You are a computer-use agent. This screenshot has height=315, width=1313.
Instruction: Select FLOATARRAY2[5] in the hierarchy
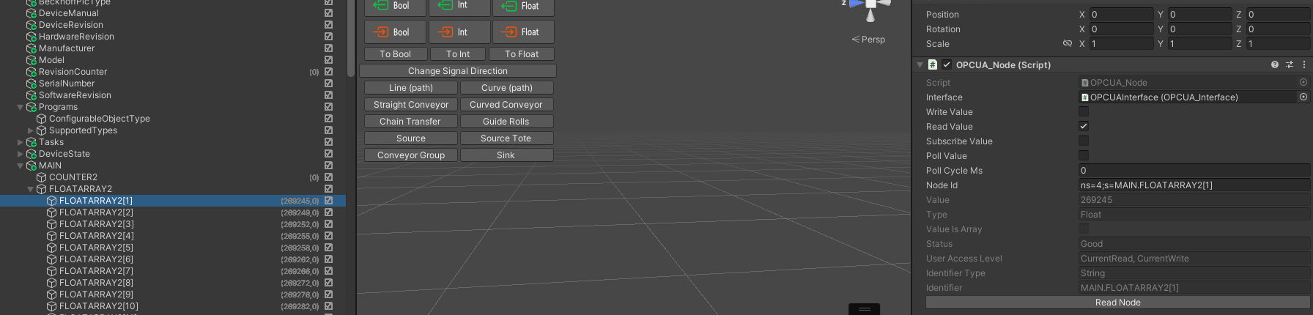pos(96,248)
